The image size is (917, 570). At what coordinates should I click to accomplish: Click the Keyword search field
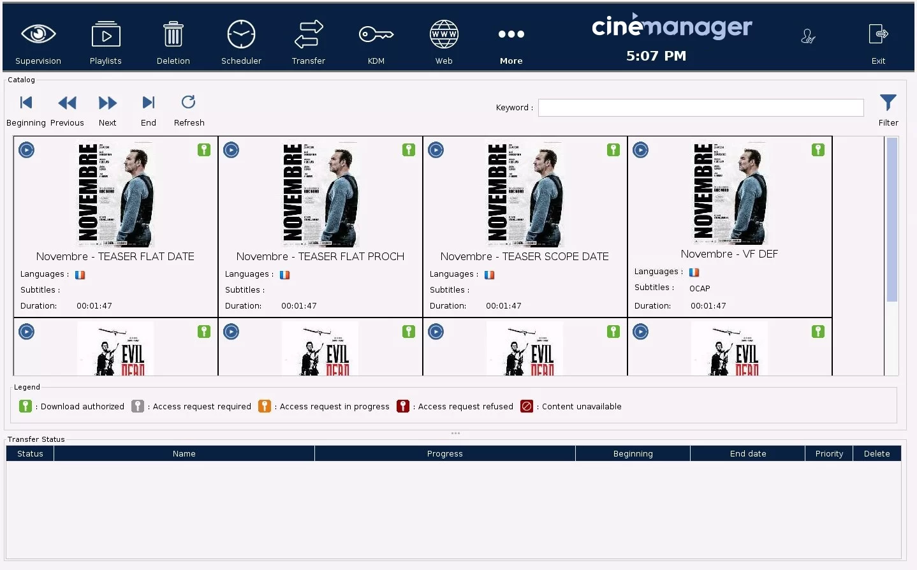click(x=700, y=108)
